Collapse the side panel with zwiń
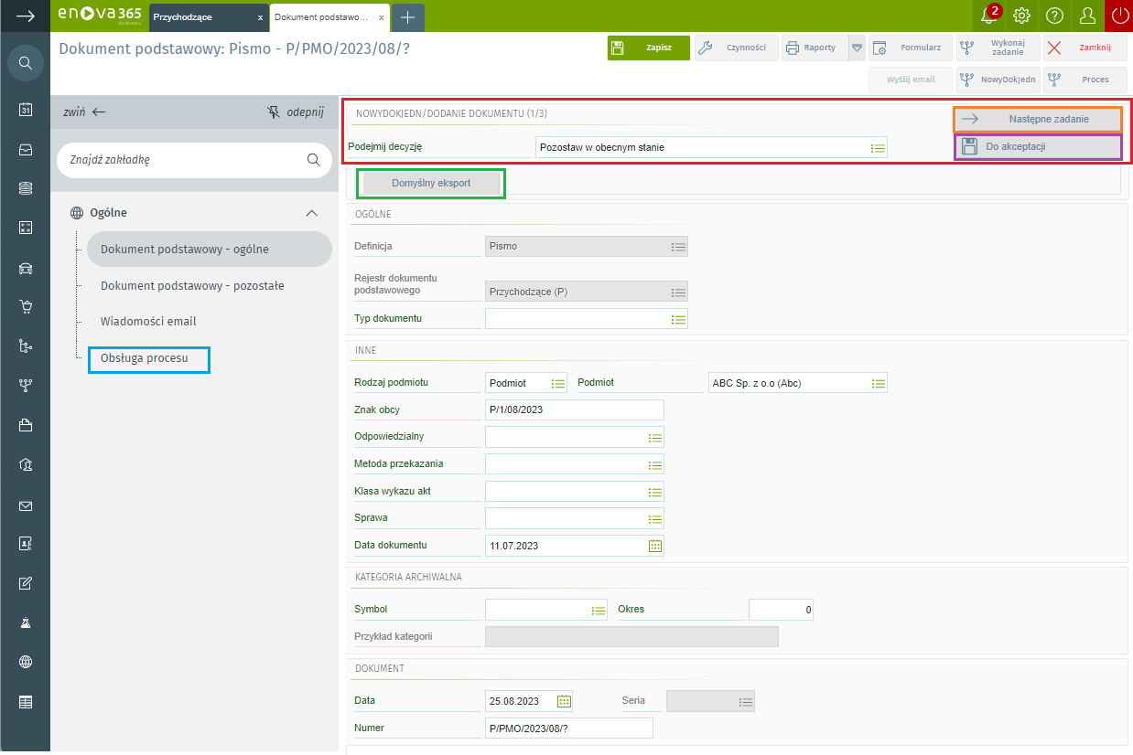 click(84, 112)
